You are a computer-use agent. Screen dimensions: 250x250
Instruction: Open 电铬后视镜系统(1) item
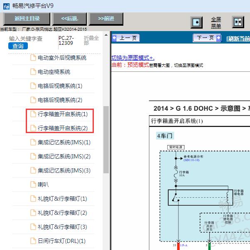[60, 86]
